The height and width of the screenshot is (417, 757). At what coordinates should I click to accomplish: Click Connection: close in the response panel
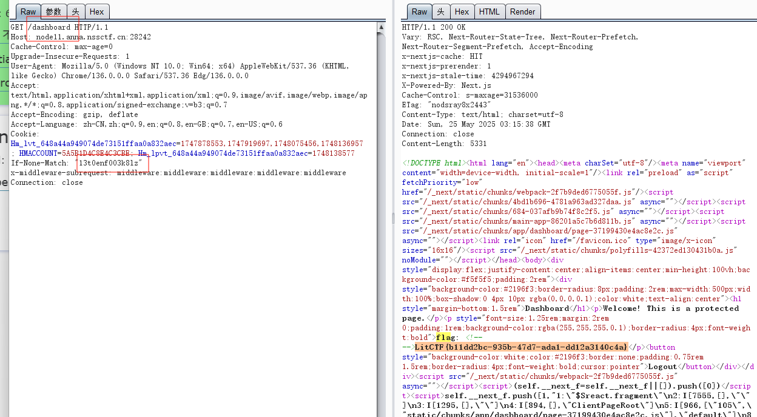(438, 134)
